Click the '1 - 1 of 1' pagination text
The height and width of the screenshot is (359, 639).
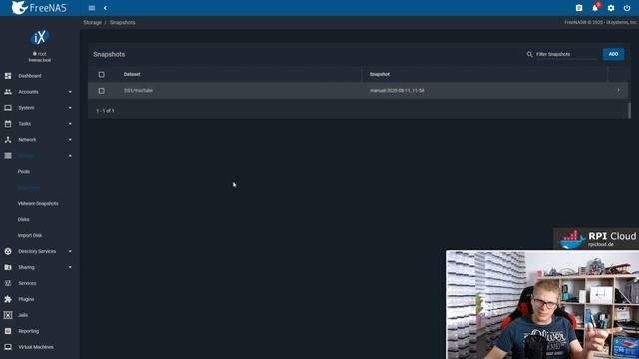pos(105,111)
